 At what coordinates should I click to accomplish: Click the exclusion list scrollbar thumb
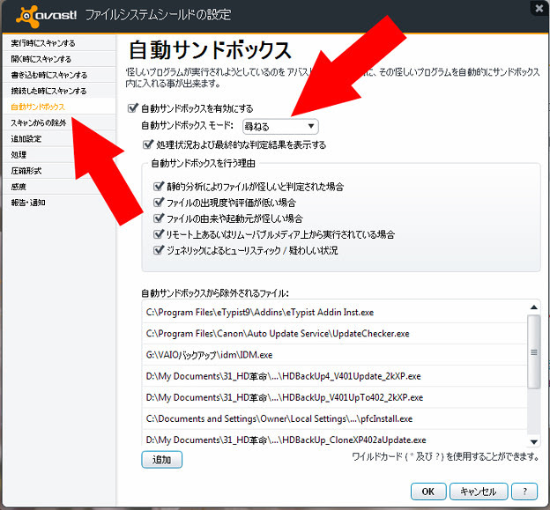click(x=534, y=351)
